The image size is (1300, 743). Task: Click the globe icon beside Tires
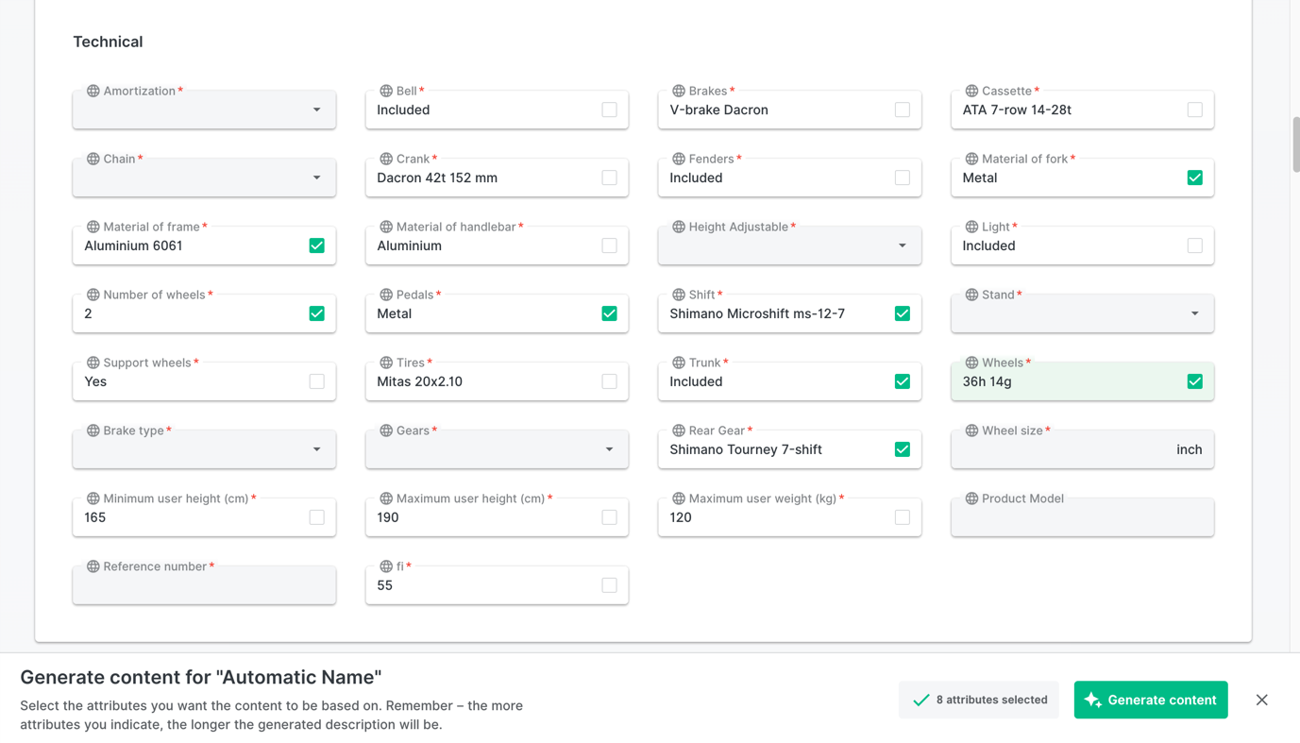[x=385, y=363]
